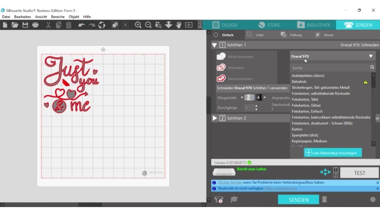380x214 pixels.
Task: Select tool carriage 2 next to TEST
Action: click(335, 175)
